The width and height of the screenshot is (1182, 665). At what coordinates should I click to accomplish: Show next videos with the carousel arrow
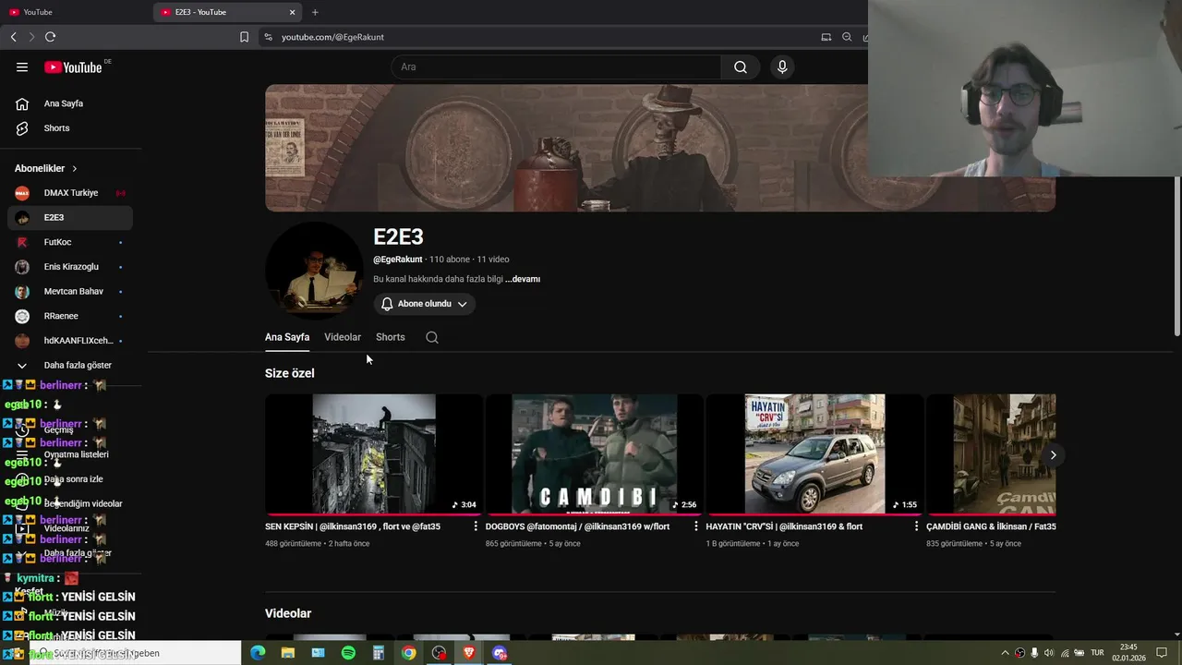pos(1053,454)
